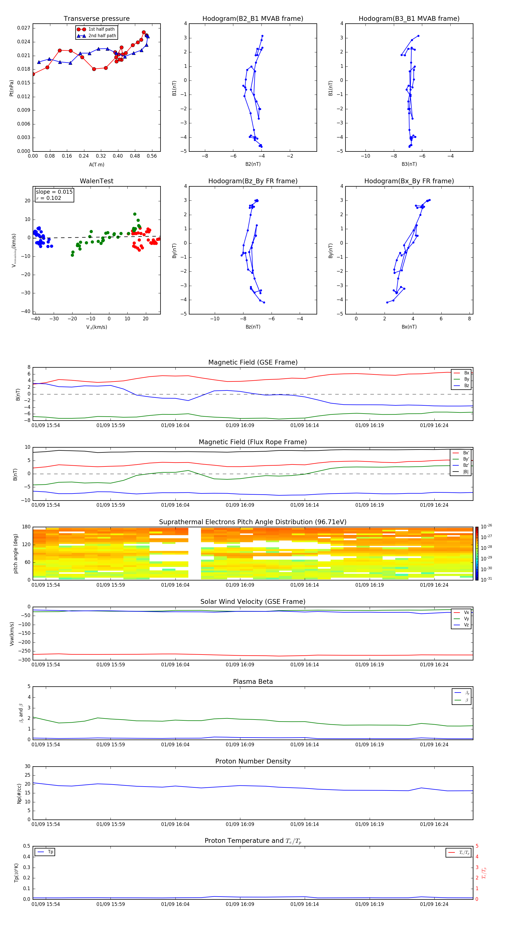Click the "B2(nT)" x-axis label
This screenshot has height=929, width=506.
point(253,164)
